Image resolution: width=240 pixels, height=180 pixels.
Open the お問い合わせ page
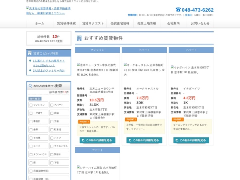(x=200, y=24)
